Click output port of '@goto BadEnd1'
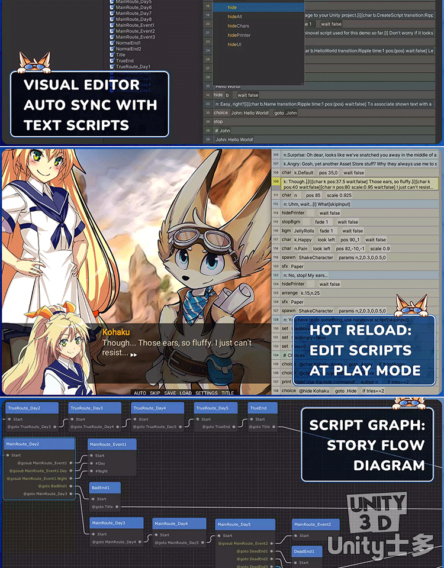The height and width of the screenshot is (568, 444). [70, 486]
